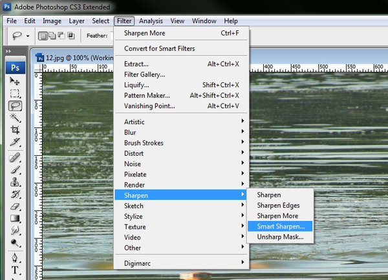This screenshot has width=388, height=280.
Task: Select the Magic Wand tool
Action: [x=15, y=118]
